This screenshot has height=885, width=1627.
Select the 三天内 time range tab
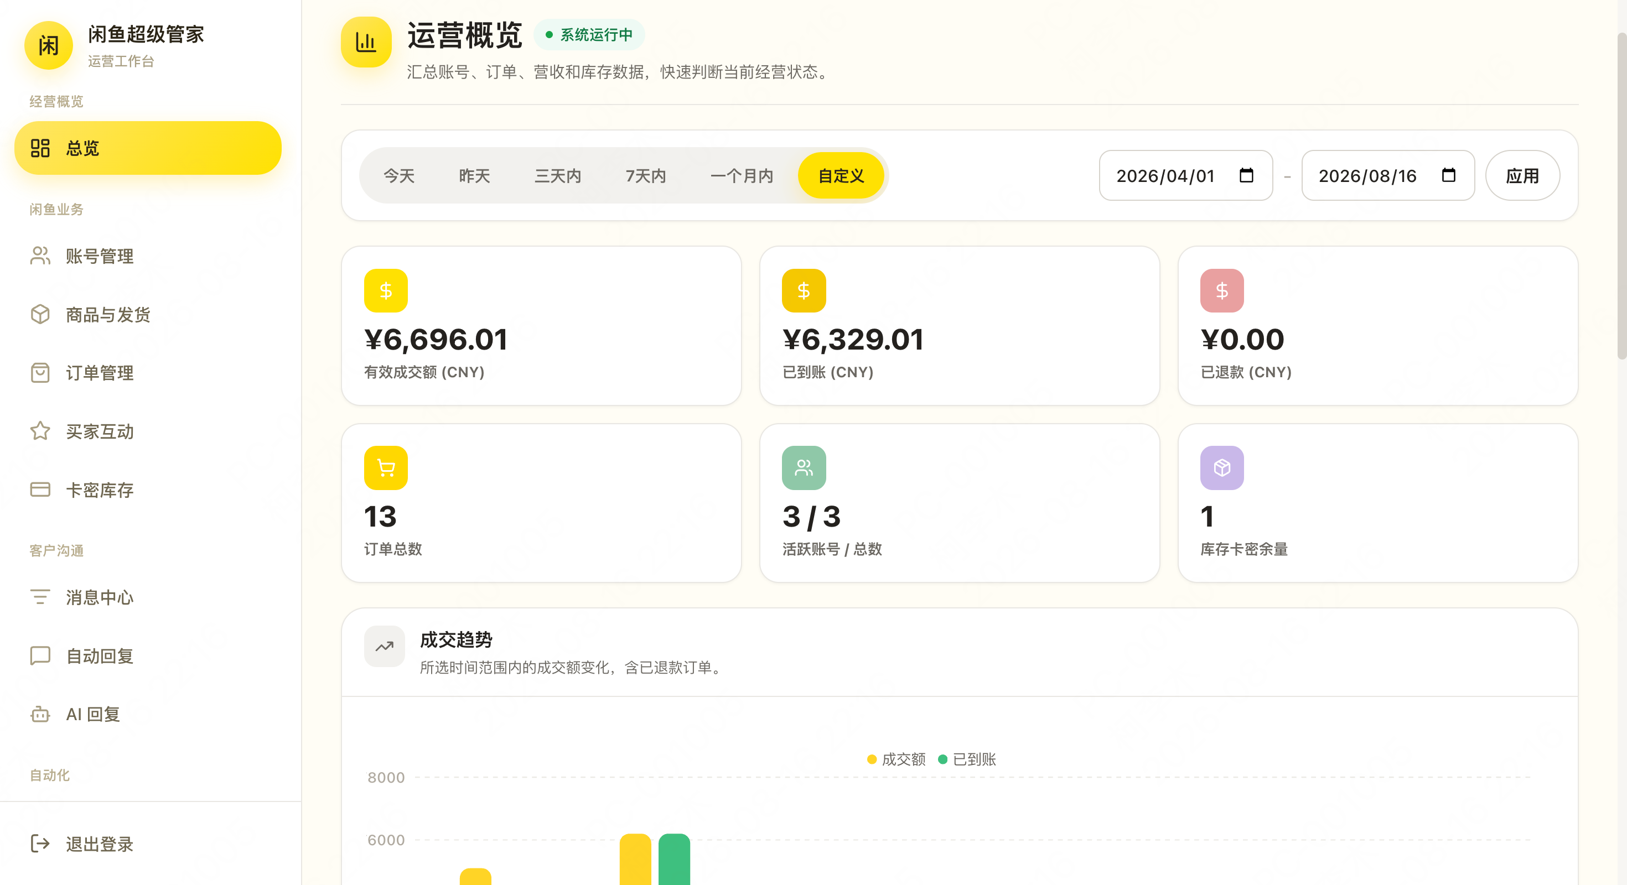[x=558, y=175]
